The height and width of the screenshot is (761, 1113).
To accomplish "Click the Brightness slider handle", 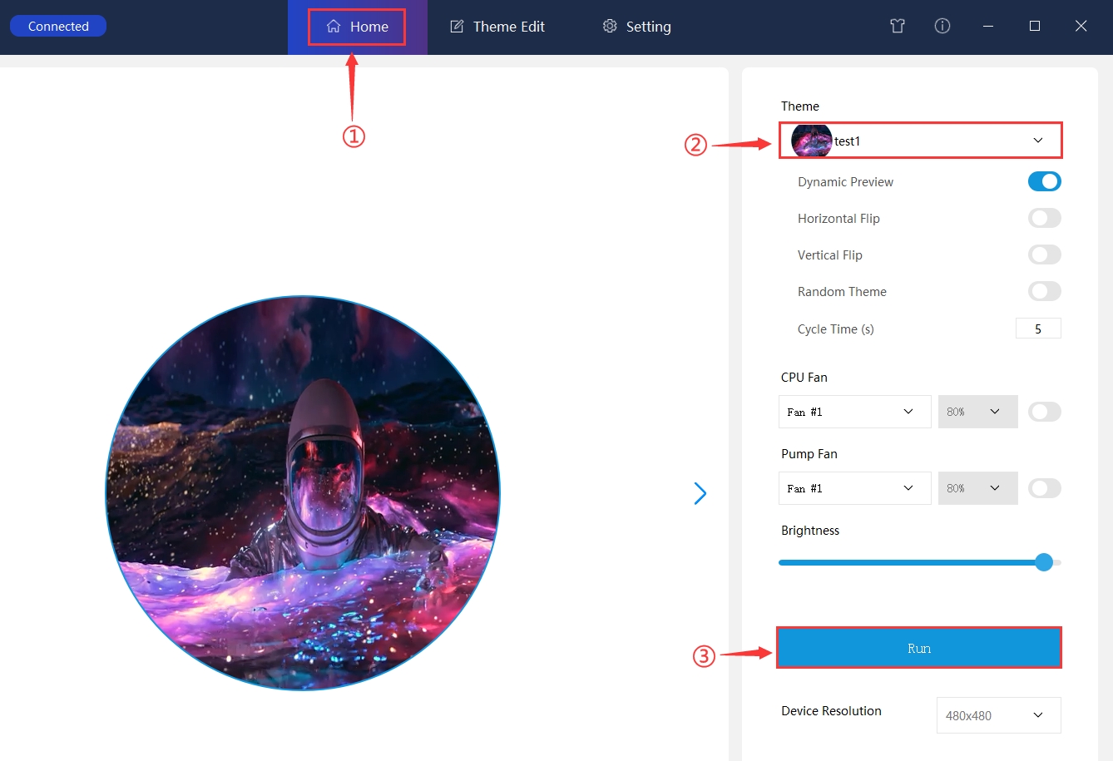I will 1044,562.
